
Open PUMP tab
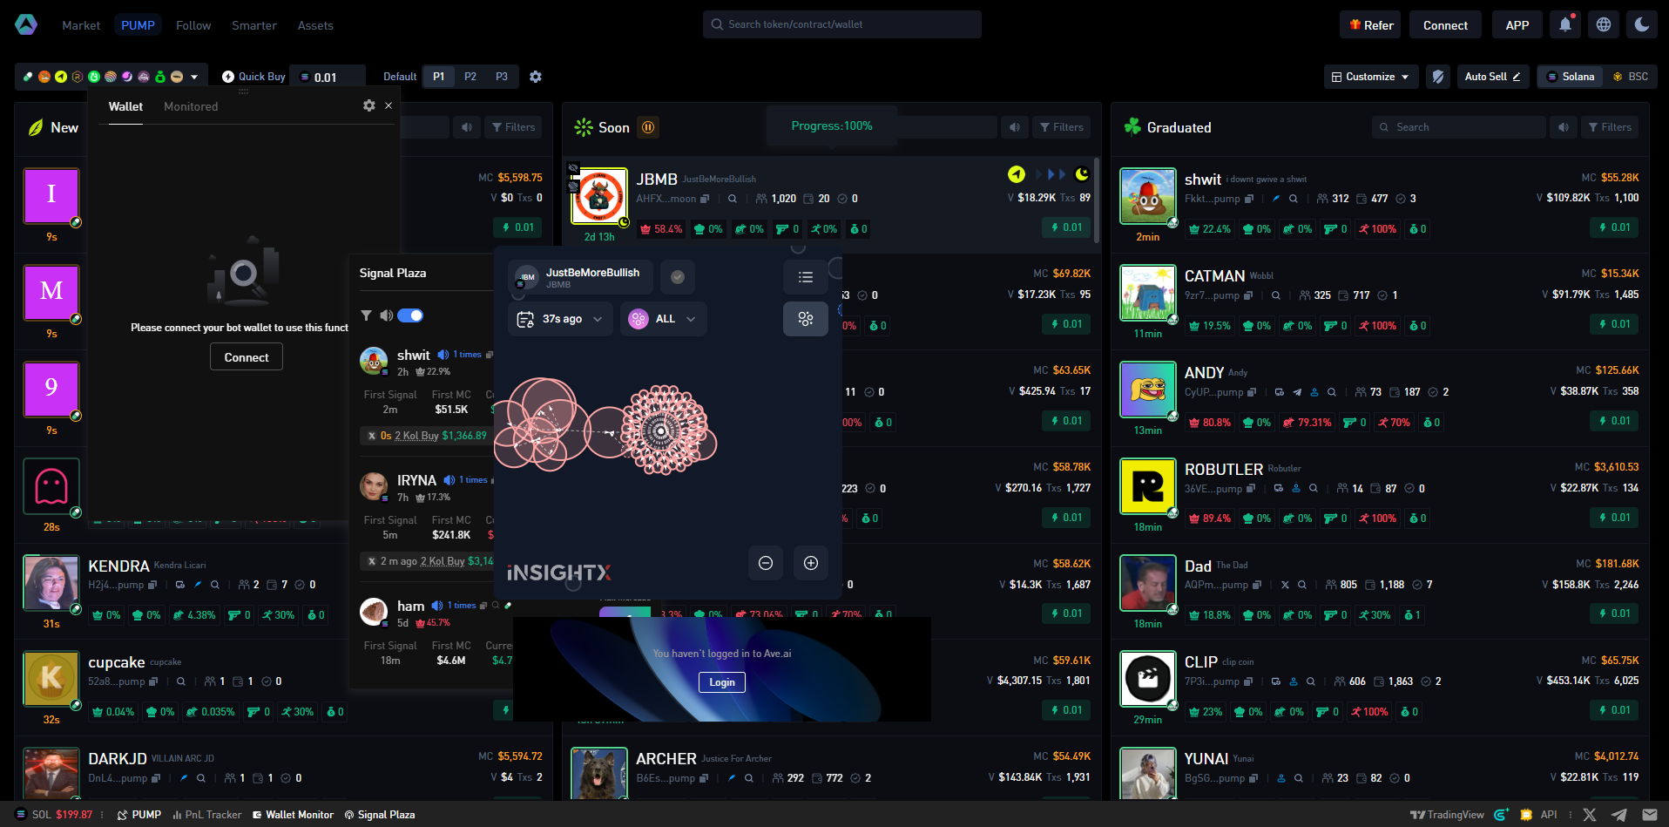[x=138, y=25]
